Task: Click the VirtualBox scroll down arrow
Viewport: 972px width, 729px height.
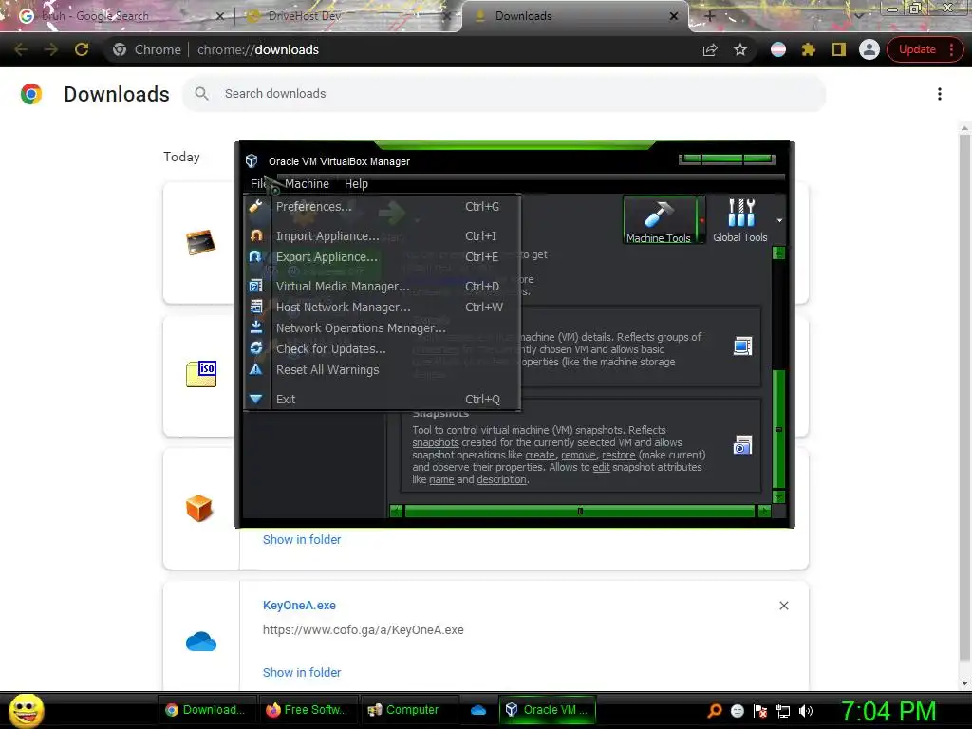Action: coord(779,497)
